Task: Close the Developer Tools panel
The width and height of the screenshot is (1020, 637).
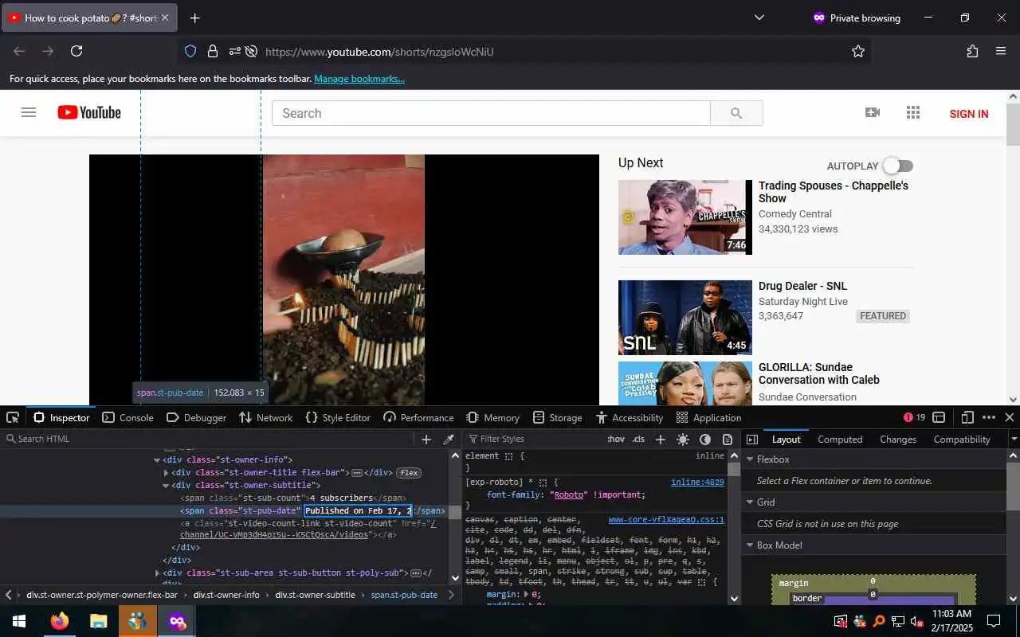Action: (1010, 417)
